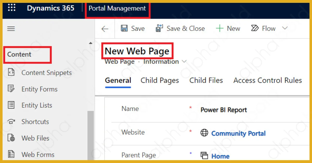
Task: Click the Entity Forms sidebar icon
Action: click(x=11, y=89)
